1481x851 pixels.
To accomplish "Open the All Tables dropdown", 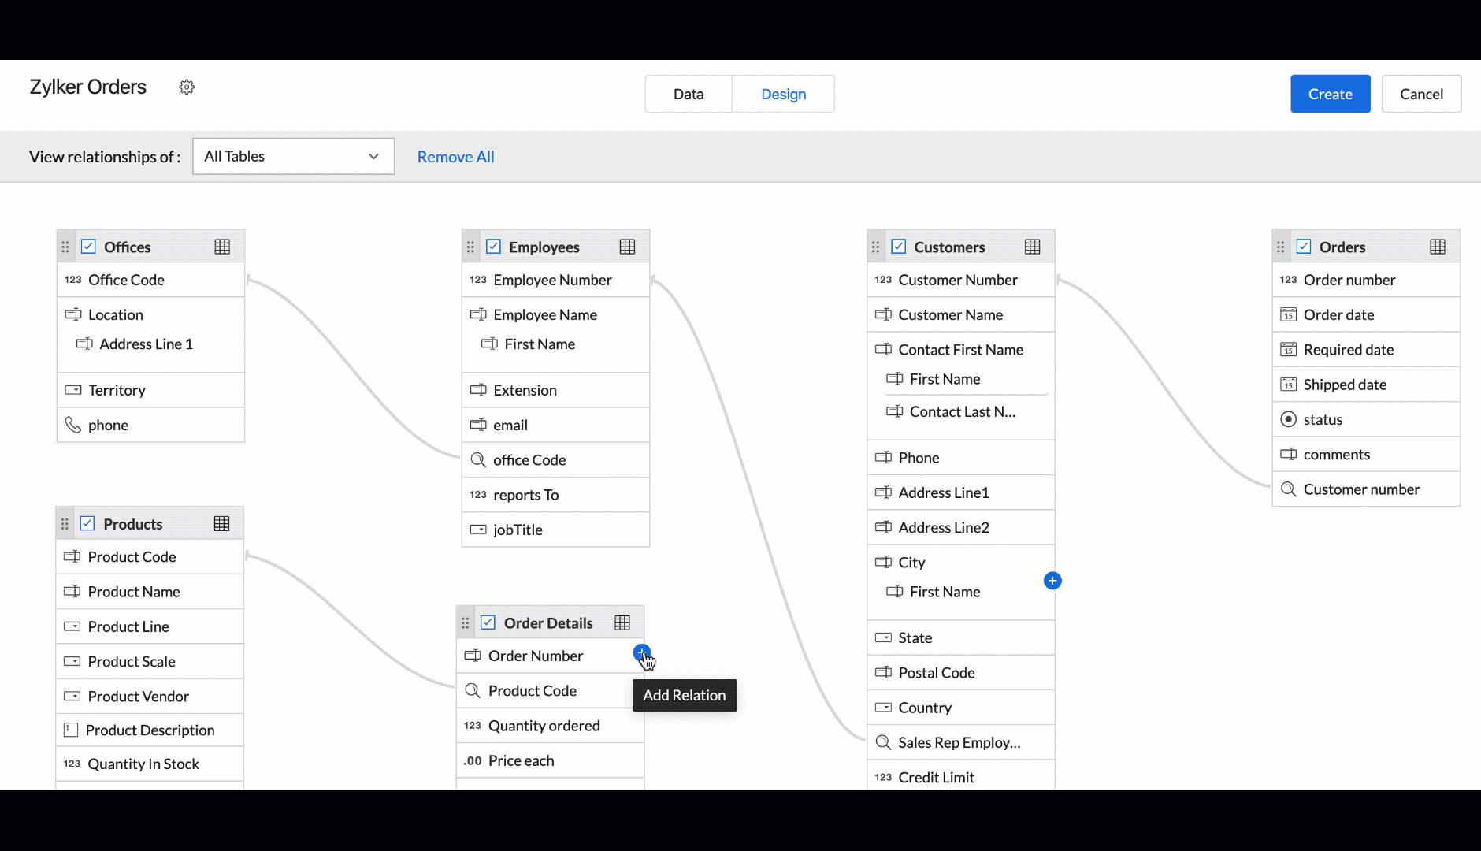I will (293, 157).
